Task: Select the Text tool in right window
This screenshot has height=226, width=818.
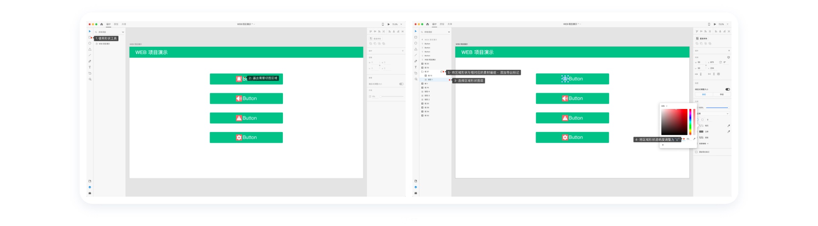Action: point(416,67)
